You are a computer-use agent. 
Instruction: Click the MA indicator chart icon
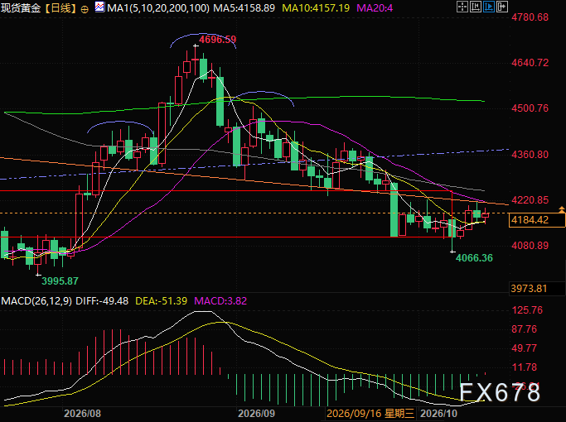(100, 7)
